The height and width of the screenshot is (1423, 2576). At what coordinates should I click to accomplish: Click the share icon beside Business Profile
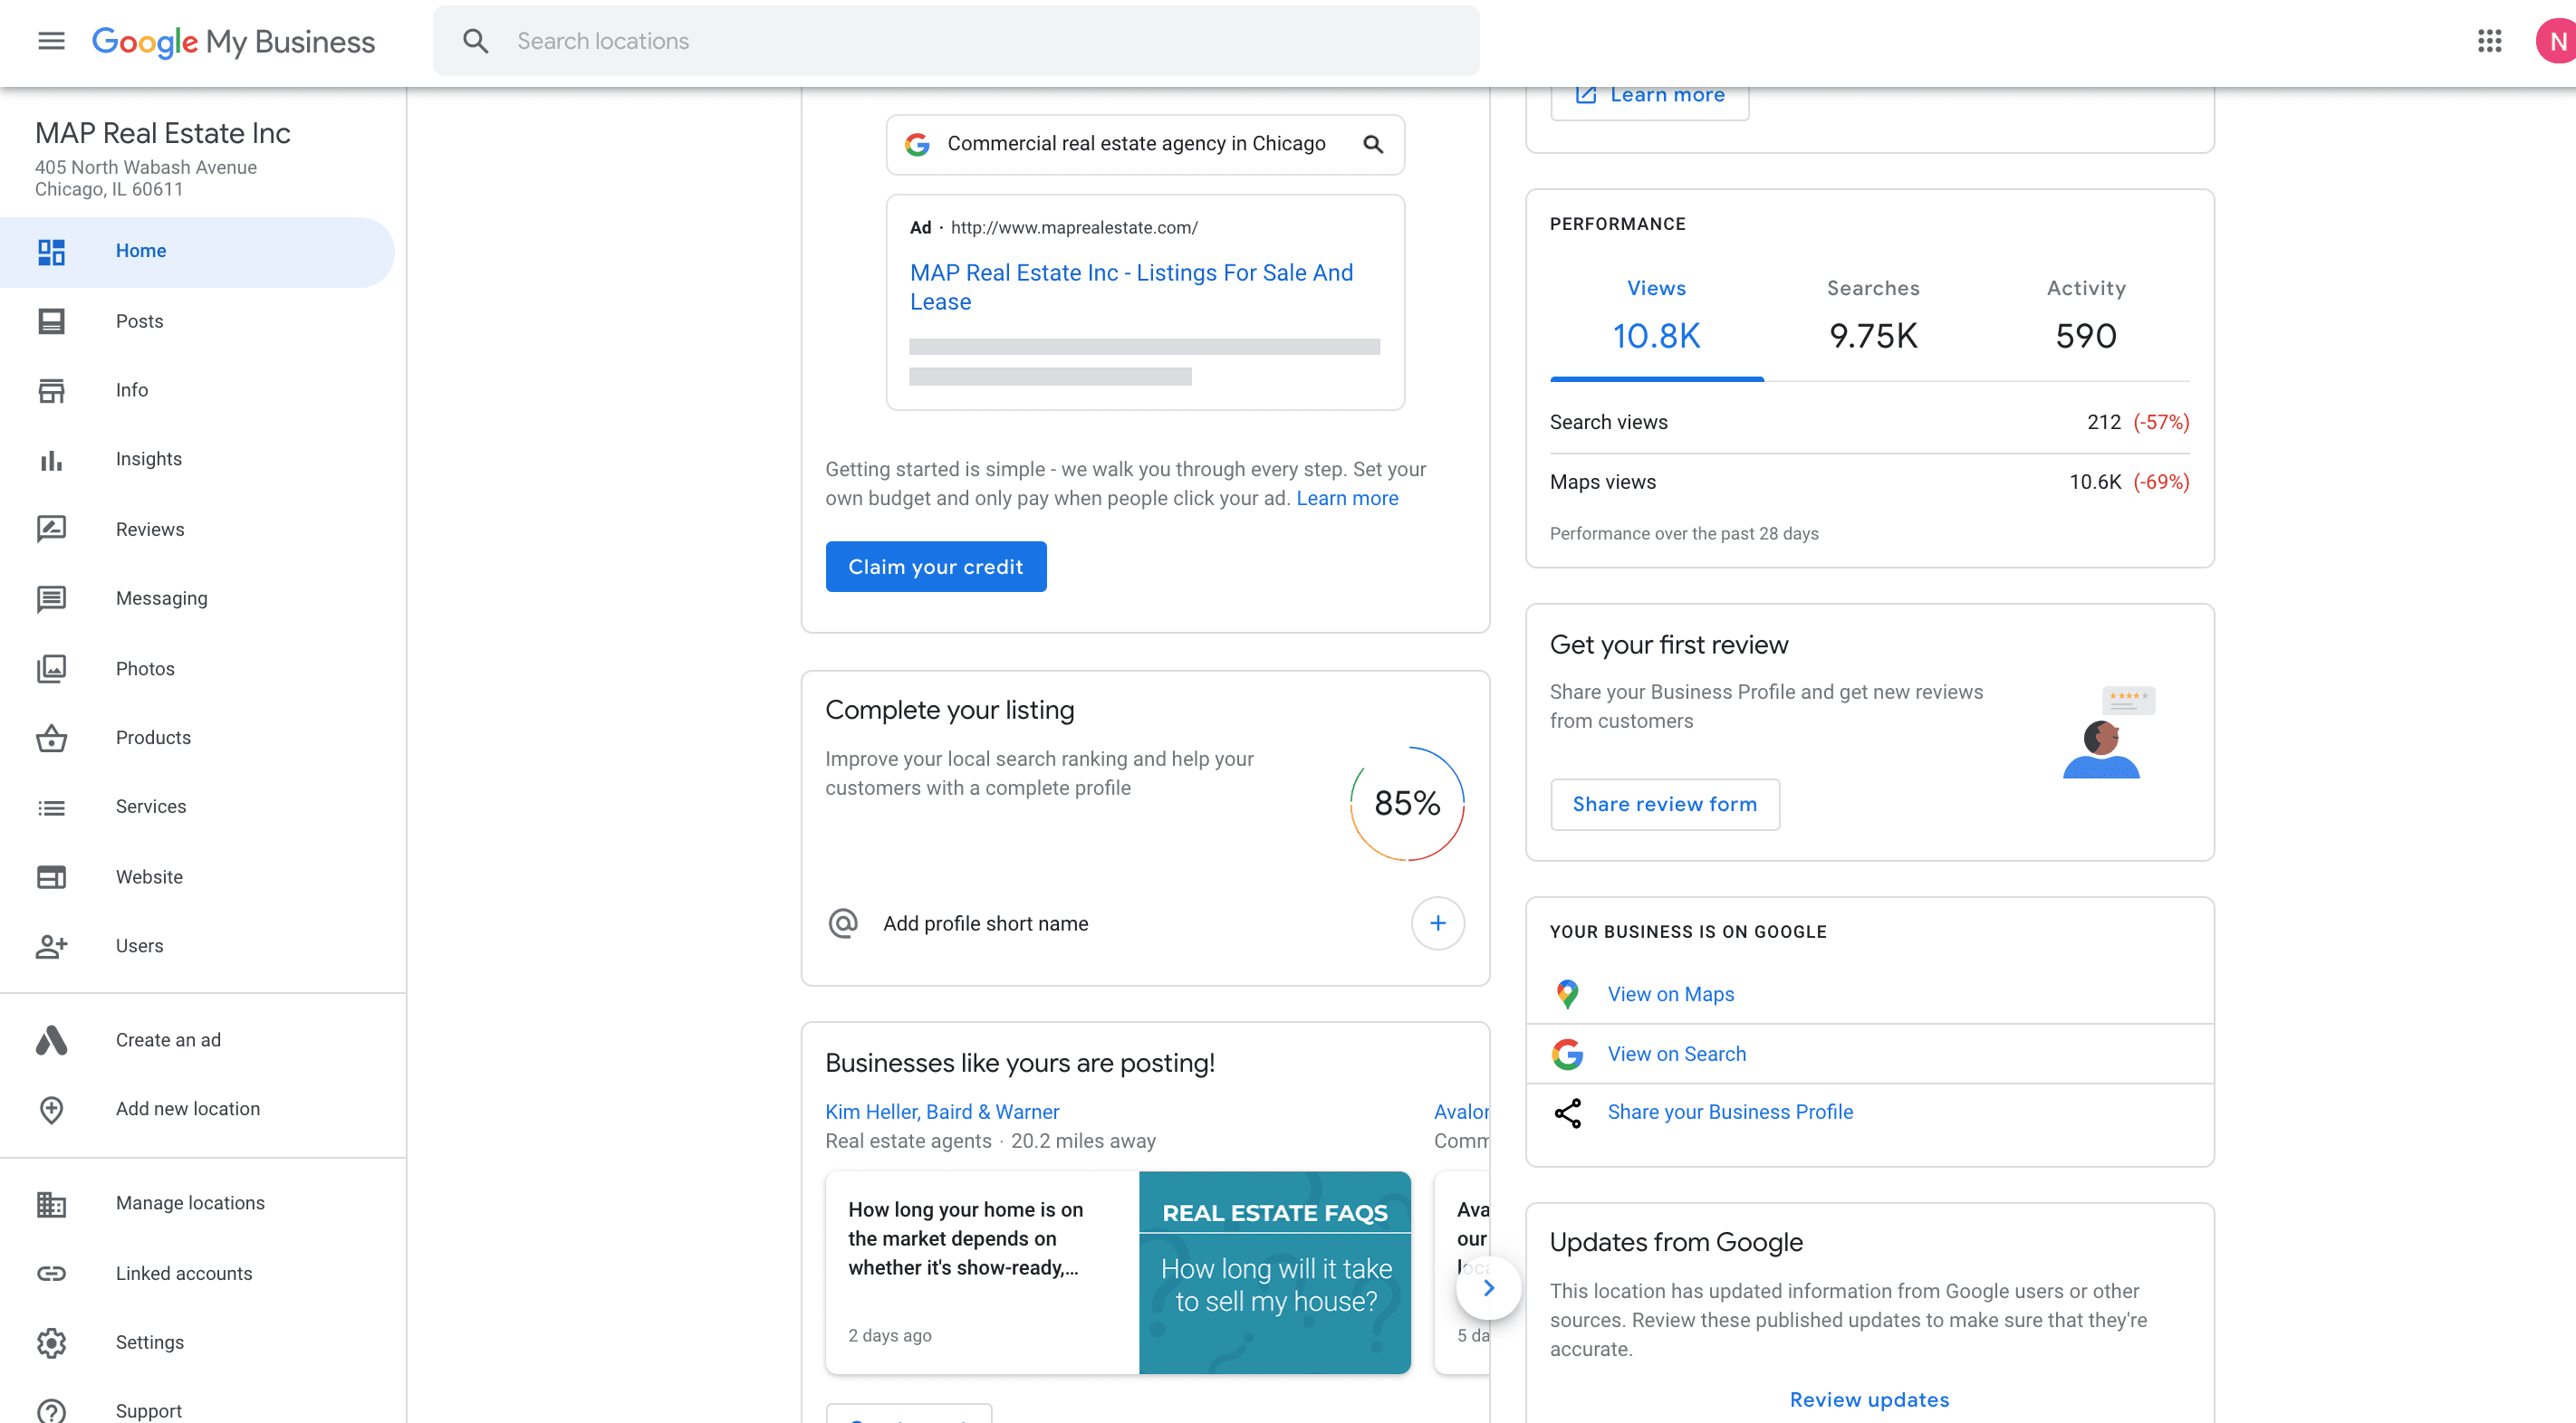[1567, 1113]
